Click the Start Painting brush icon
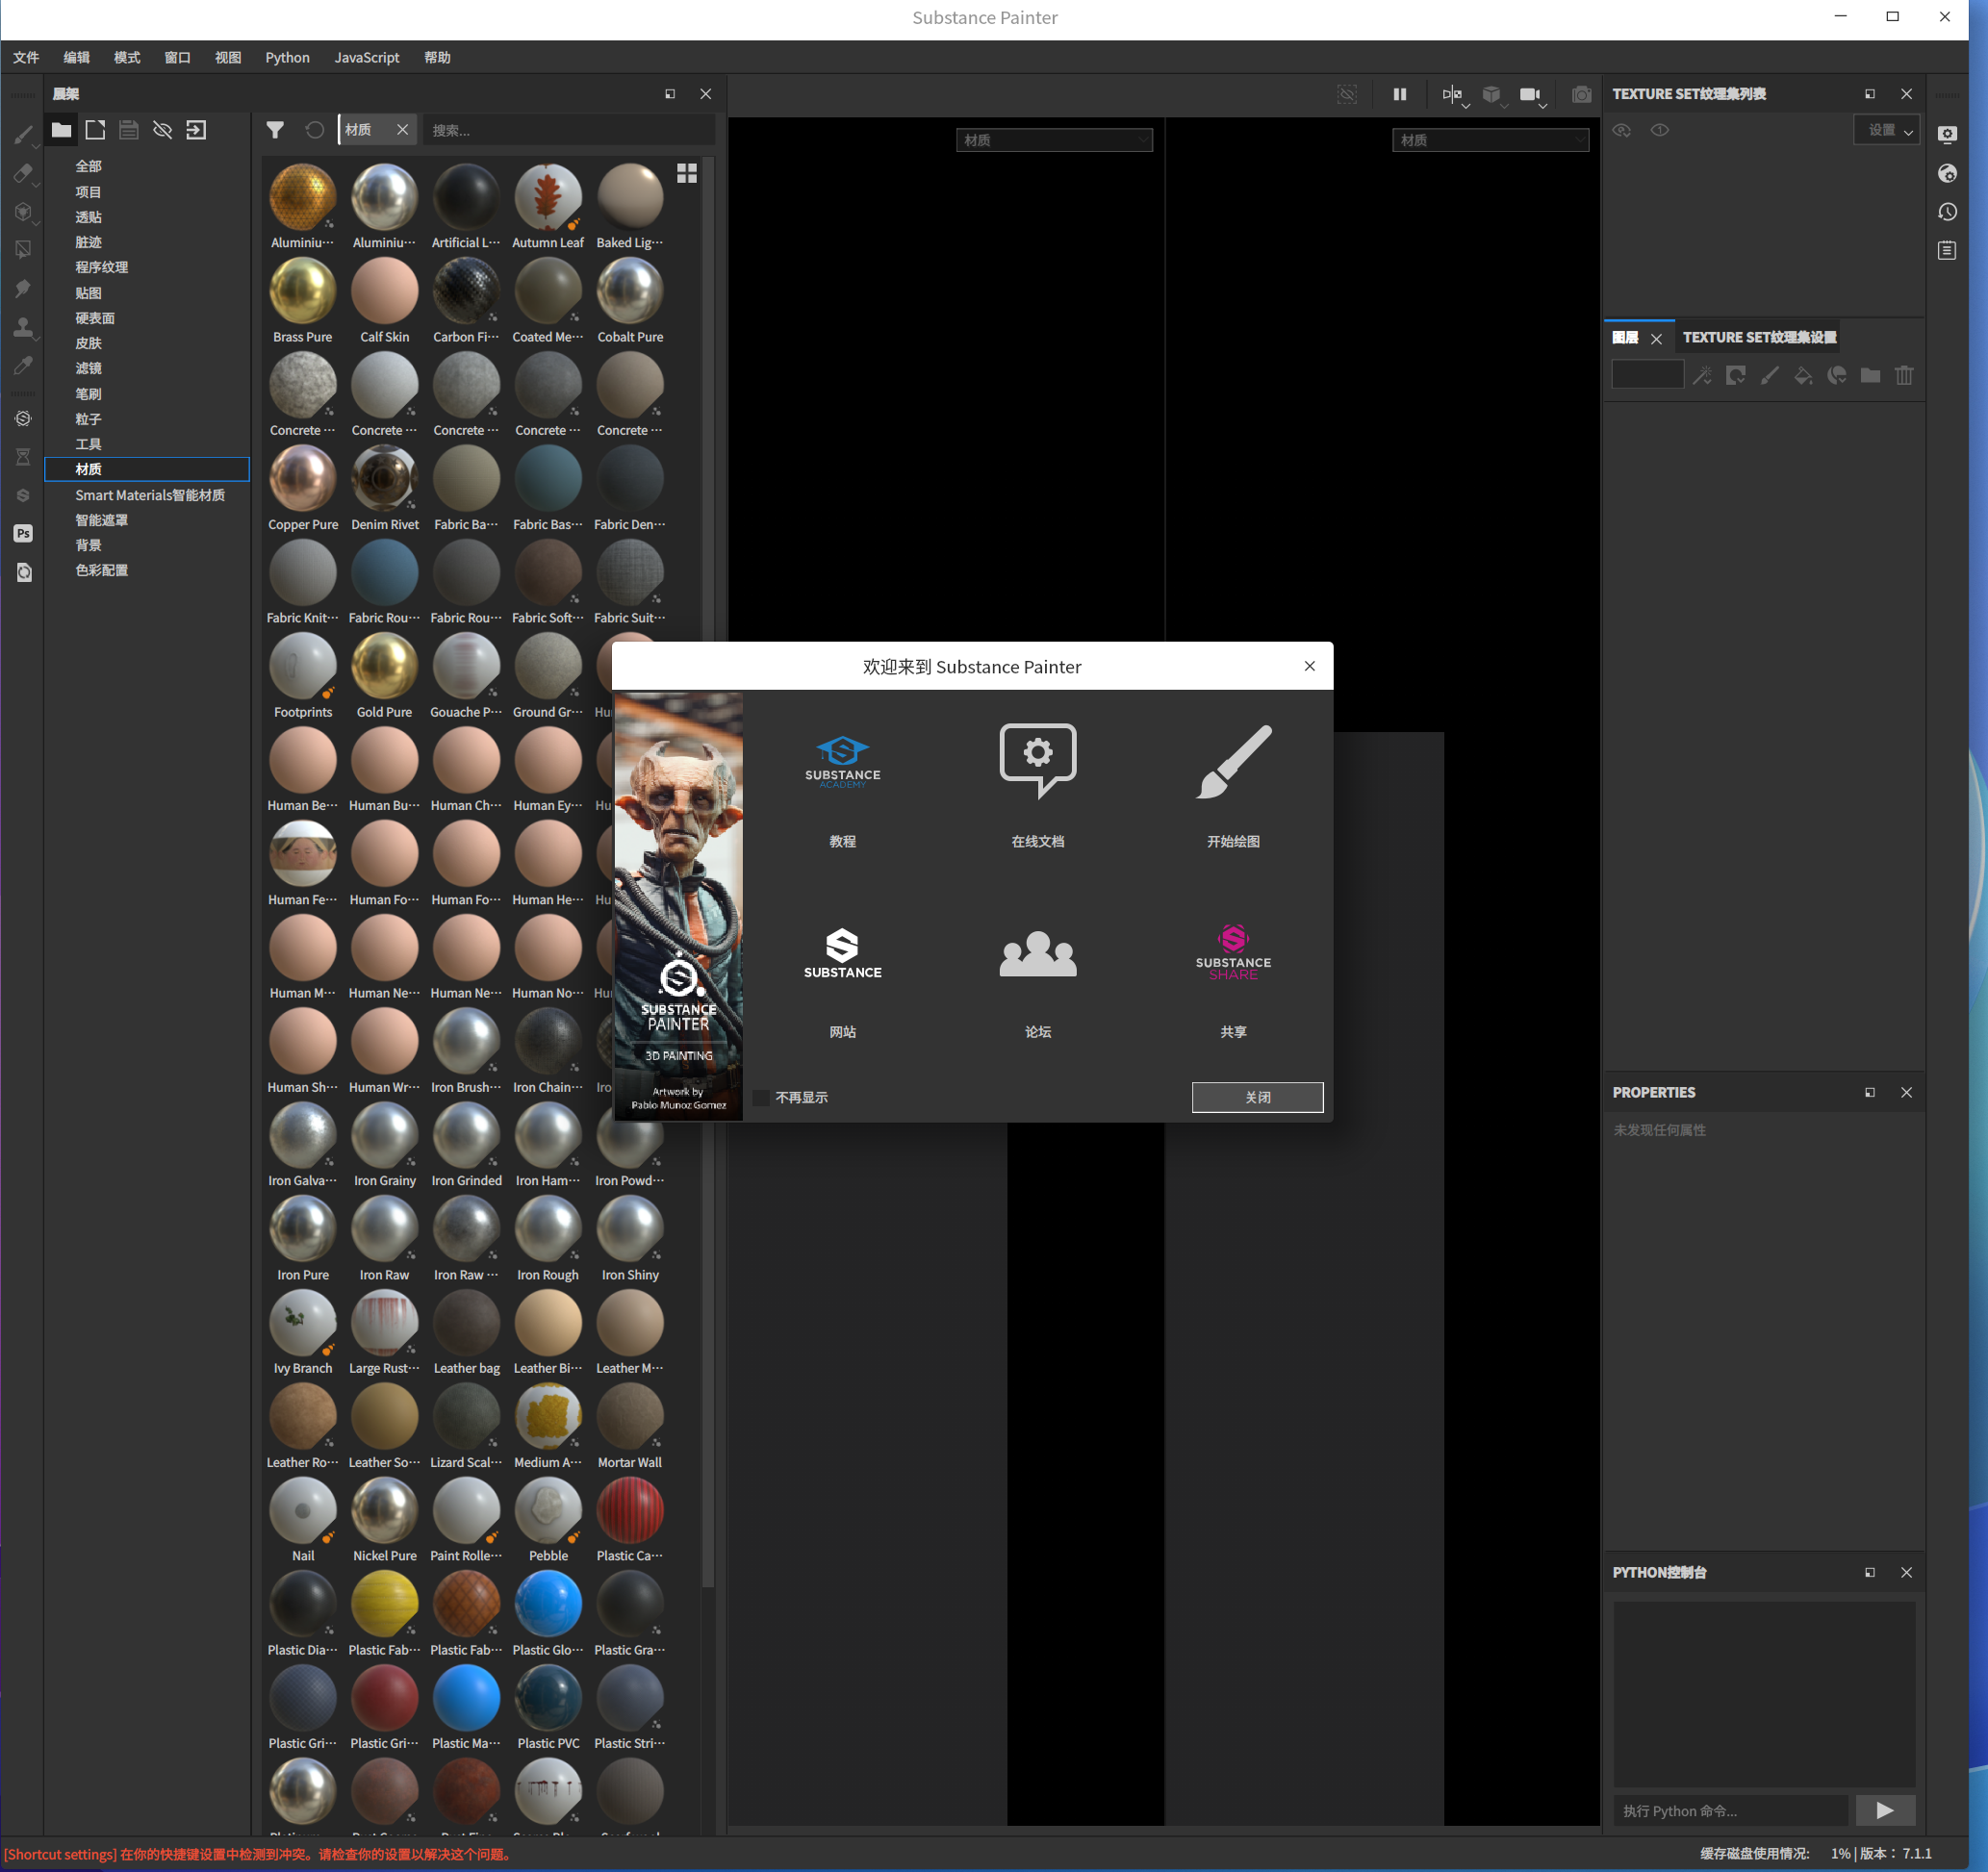The image size is (1988, 1872). pyautogui.click(x=1233, y=763)
